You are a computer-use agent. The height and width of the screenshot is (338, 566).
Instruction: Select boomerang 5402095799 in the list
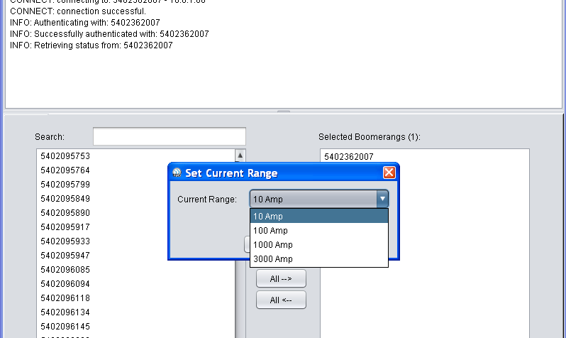pos(135,185)
